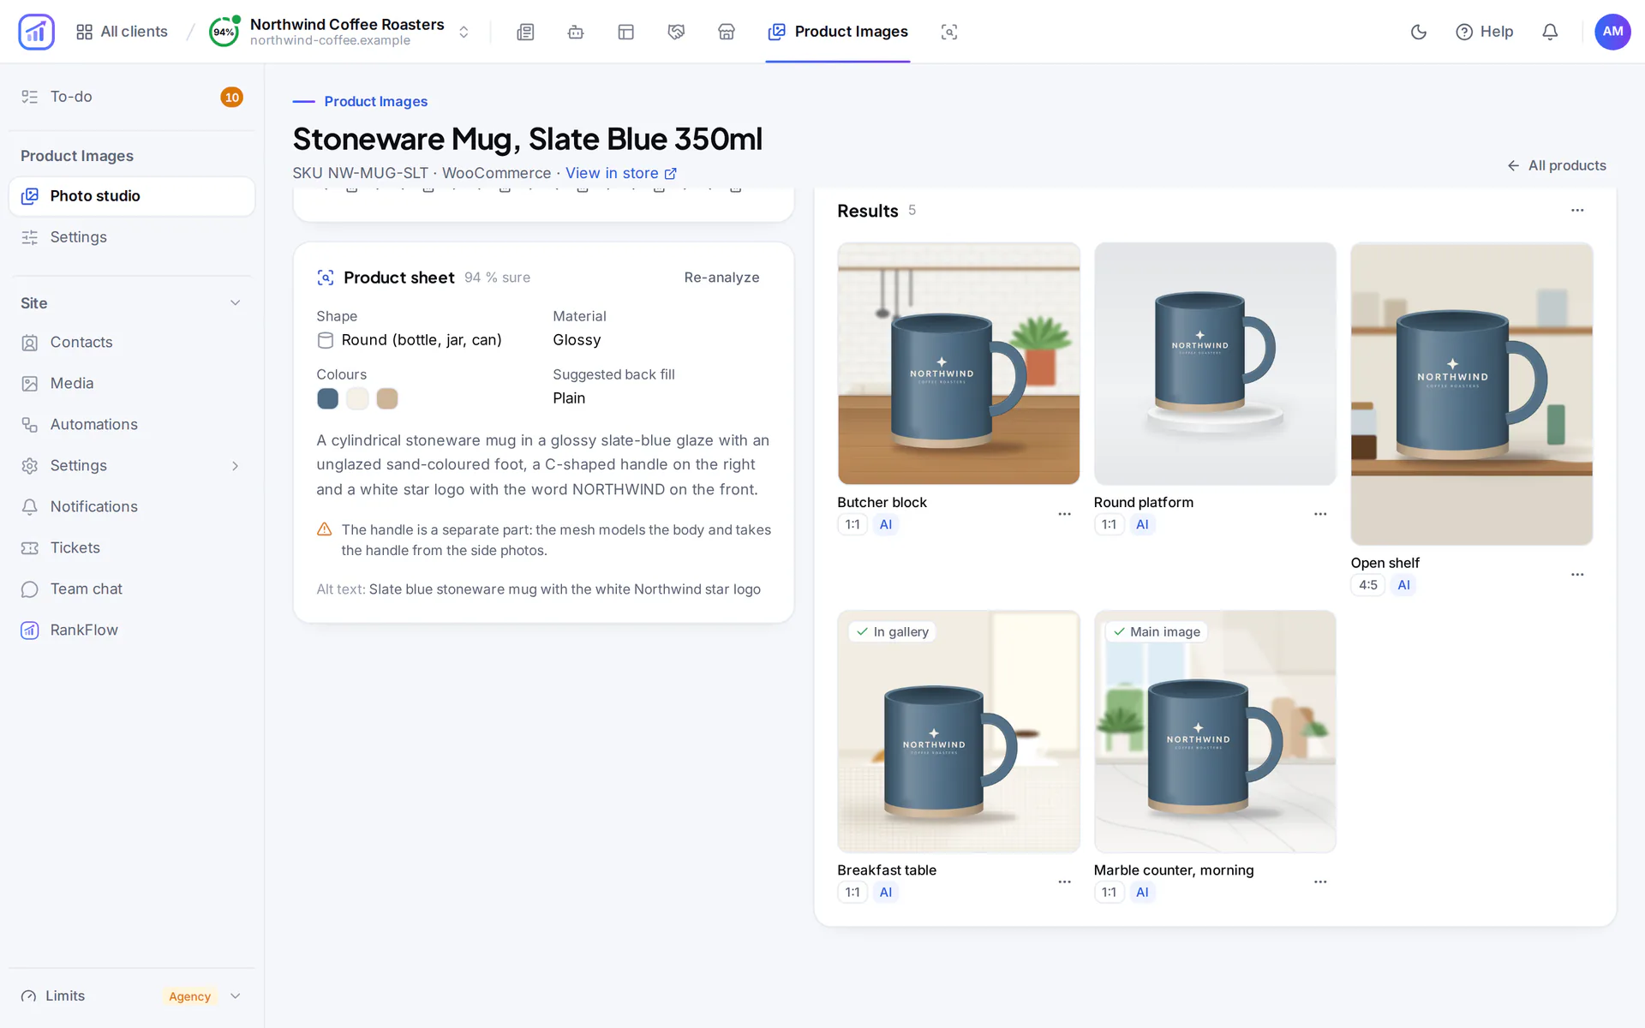This screenshot has width=1645, height=1028.
Task: Open more options for Open shelf
Action: tap(1577, 575)
